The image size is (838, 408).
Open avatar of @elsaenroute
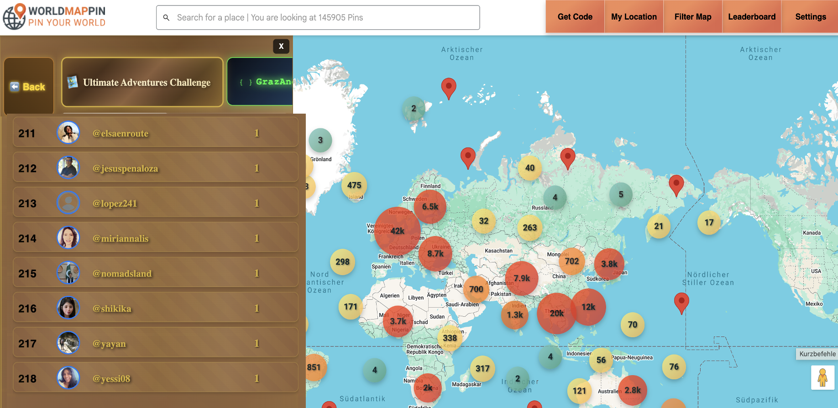(68, 133)
